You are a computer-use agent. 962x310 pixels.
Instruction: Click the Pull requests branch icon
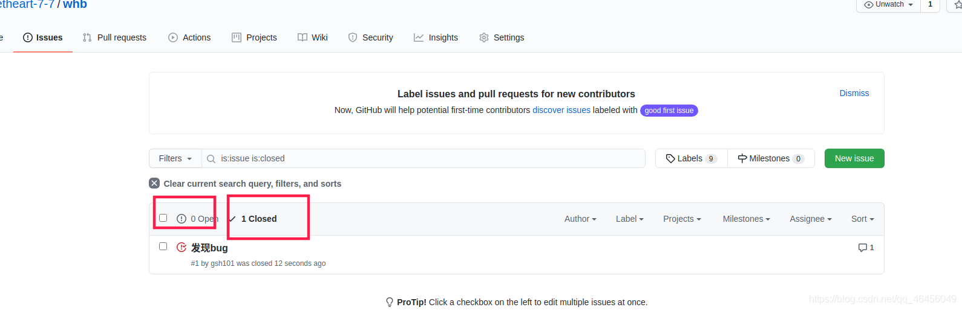point(87,37)
